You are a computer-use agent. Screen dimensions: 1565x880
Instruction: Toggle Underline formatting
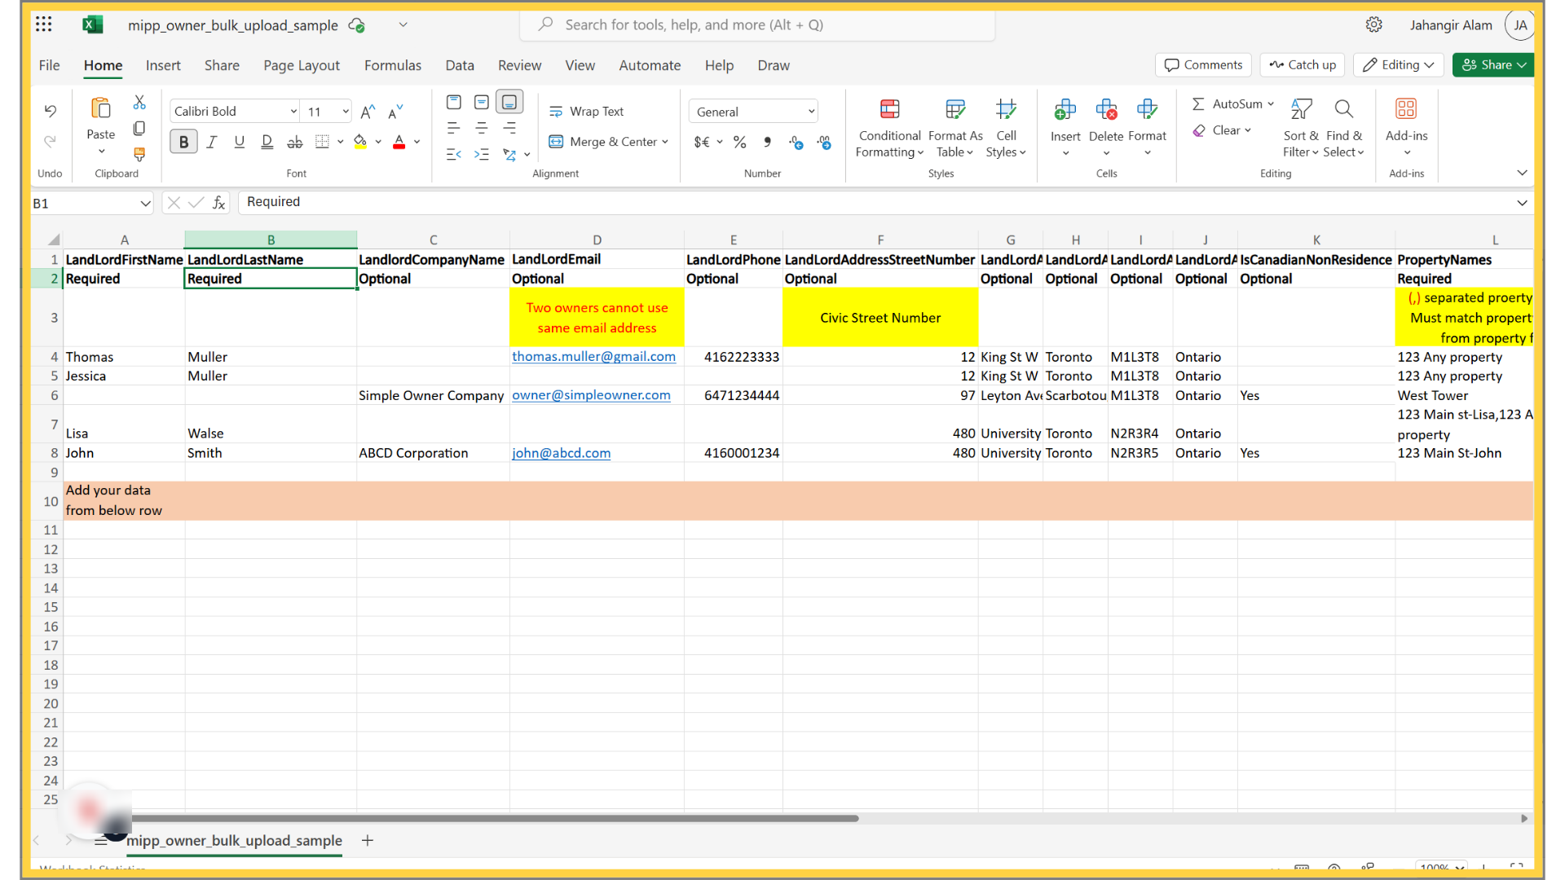[239, 142]
